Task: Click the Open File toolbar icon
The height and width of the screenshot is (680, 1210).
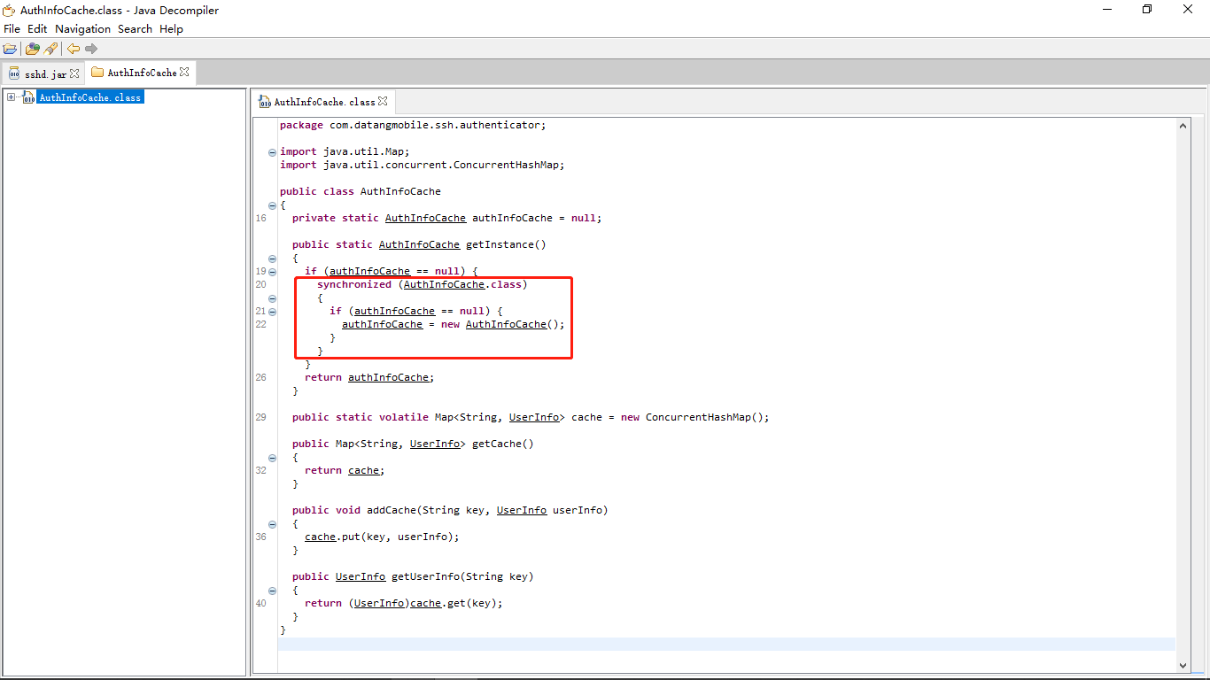Action: (9, 49)
